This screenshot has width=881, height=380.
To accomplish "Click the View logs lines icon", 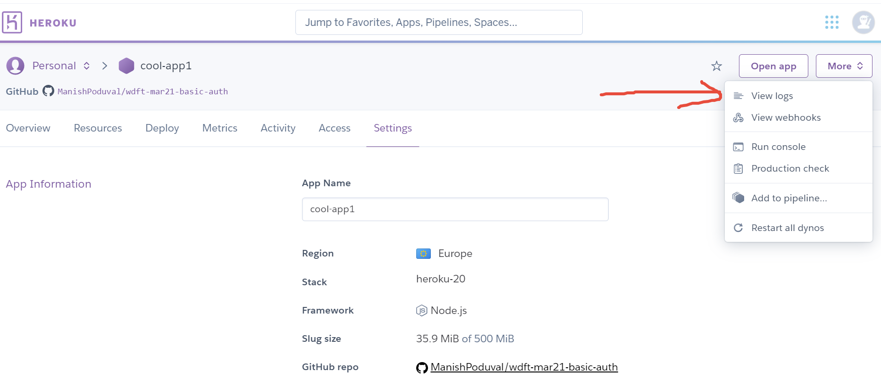I will click(738, 96).
